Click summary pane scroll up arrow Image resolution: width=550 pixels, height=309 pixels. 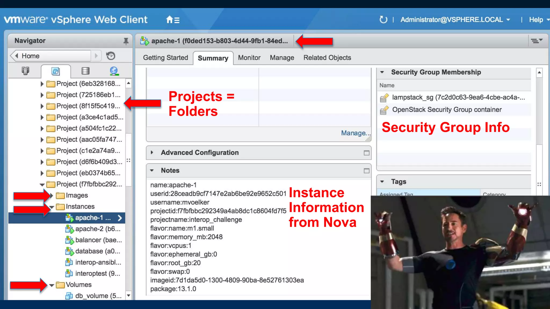pos(539,72)
